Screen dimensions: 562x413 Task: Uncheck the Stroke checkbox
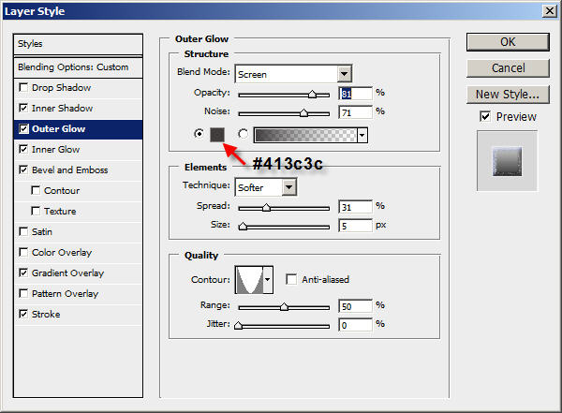pos(23,314)
